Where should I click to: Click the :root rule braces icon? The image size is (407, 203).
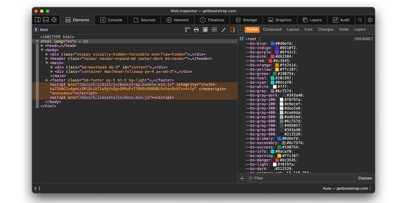[x=242, y=39]
